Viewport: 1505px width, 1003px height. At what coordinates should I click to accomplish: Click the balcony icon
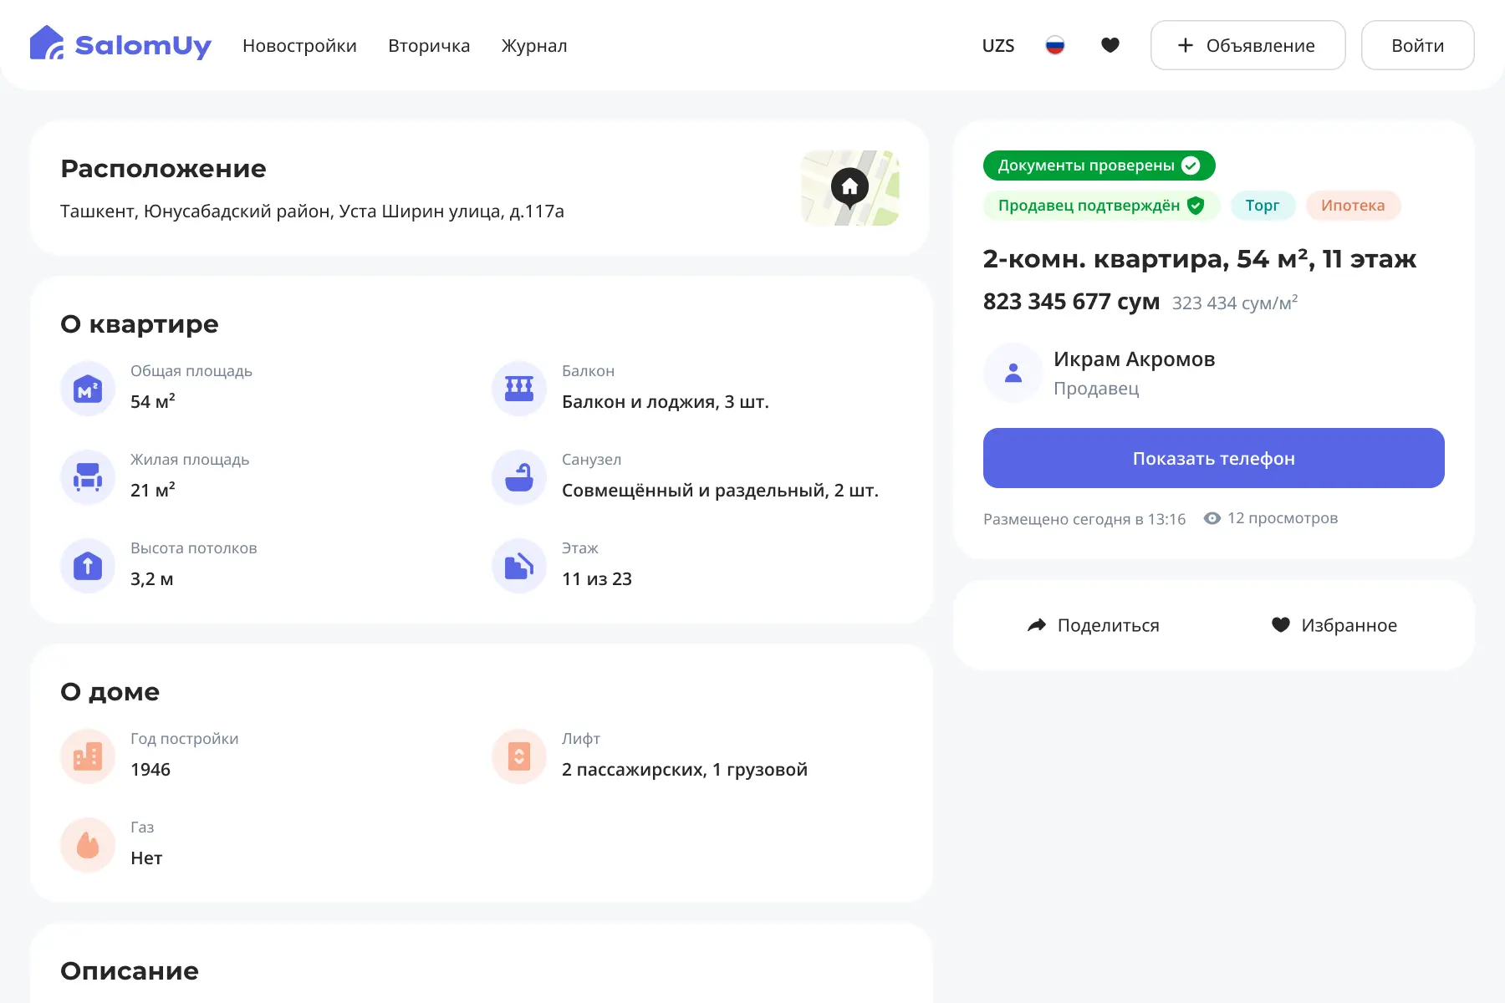[x=518, y=389]
